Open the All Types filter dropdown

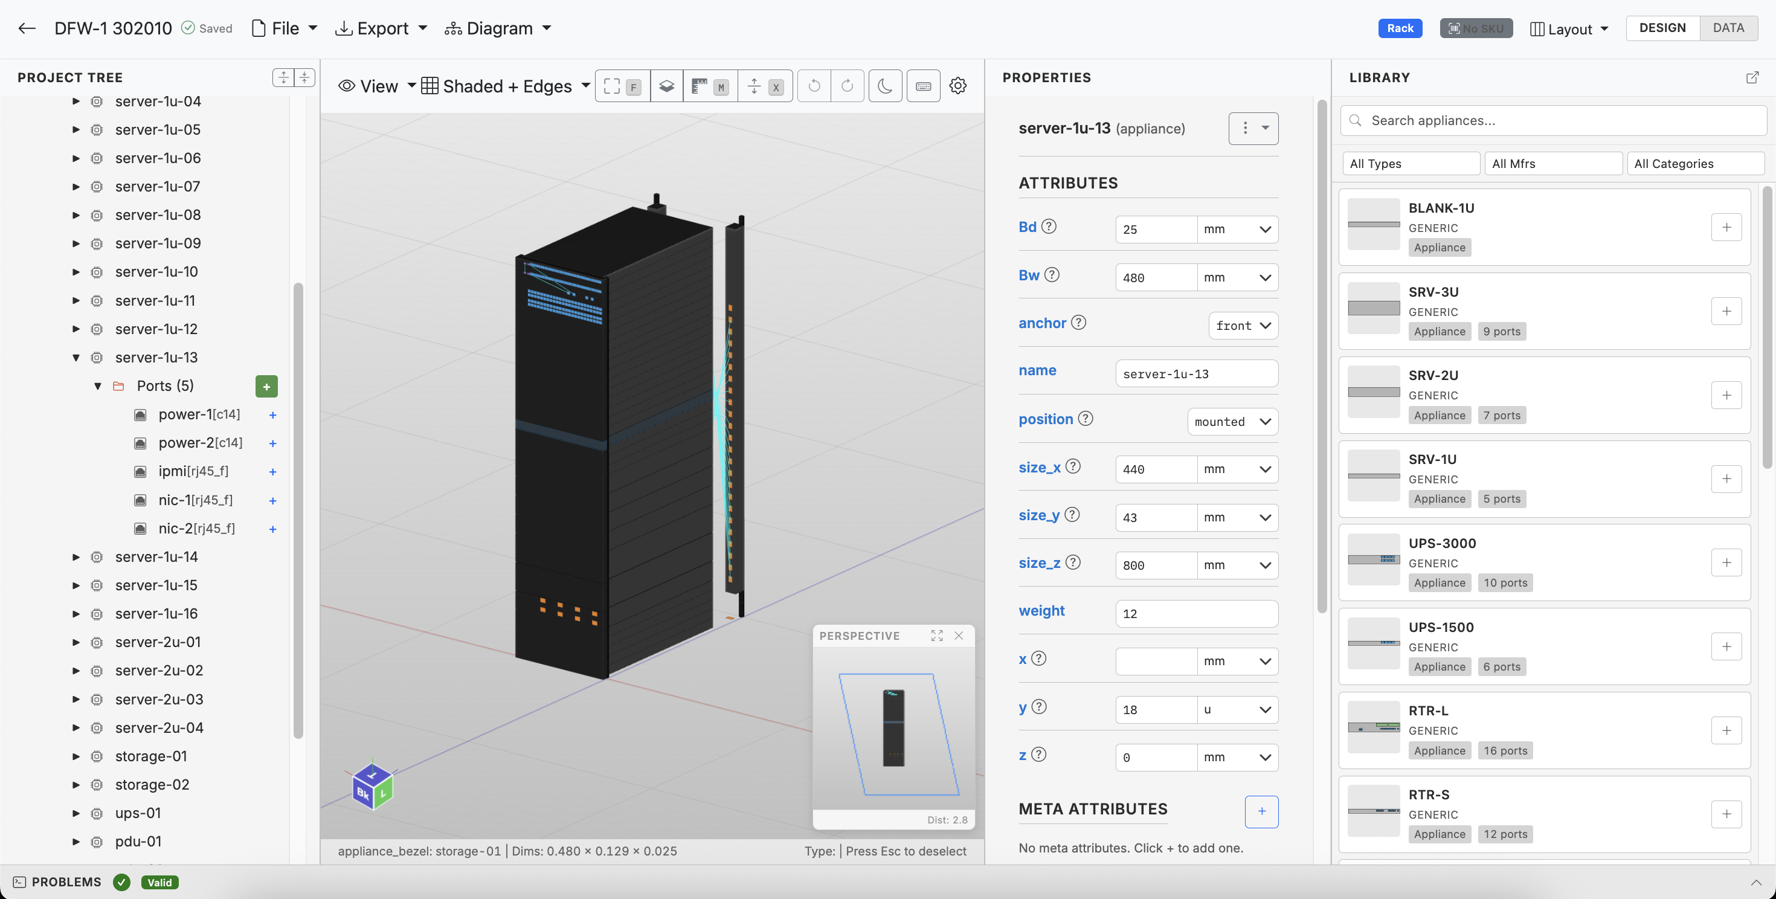(1411, 163)
